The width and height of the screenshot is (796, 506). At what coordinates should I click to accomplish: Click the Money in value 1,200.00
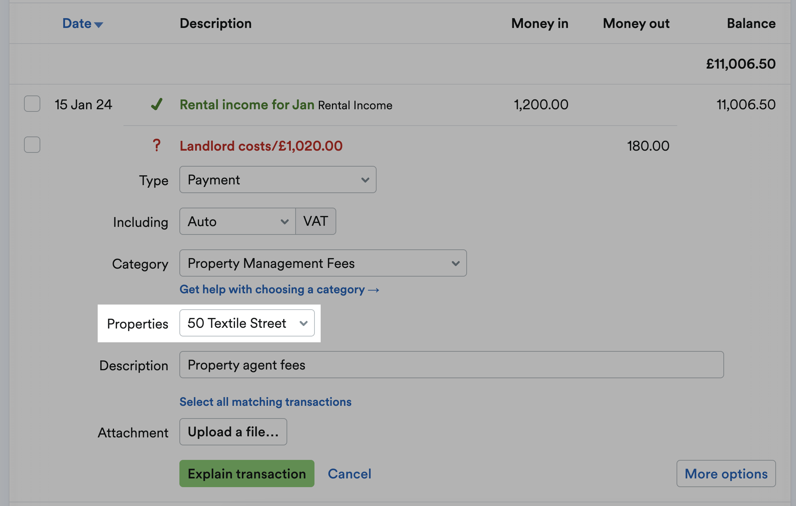click(541, 105)
